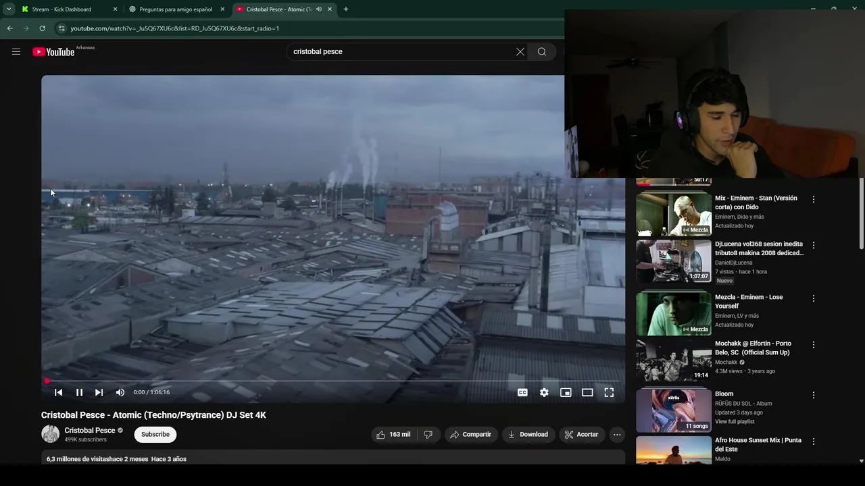Open a new browser tab
The image size is (865, 486).
(346, 9)
